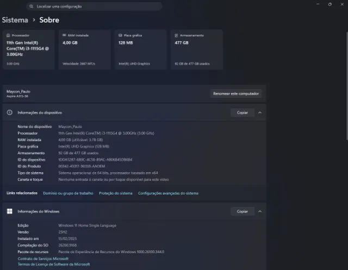Screen dimensions: 348x270
Task: Open the 4,00 GB RAM instalada card
Action: coord(85,49)
